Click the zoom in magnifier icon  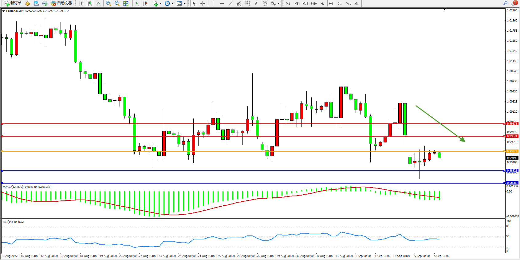pos(108,3)
